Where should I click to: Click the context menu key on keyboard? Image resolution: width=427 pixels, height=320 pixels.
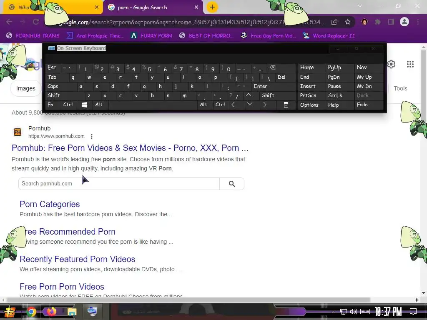click(x=286, y=105)
